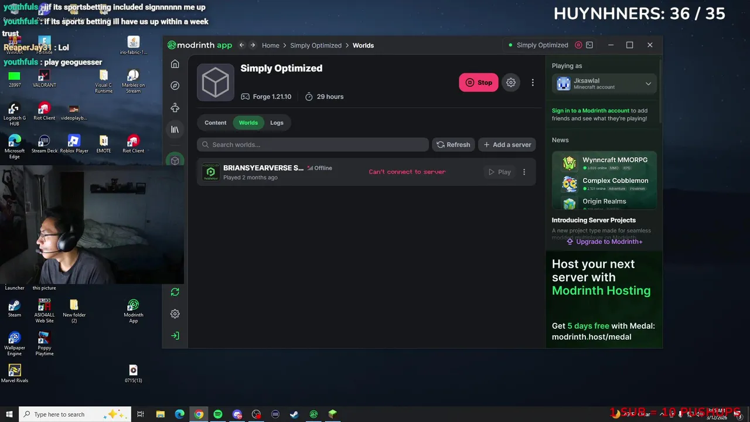Open instance settings gear next to Stop
Screen dimensions: 750x422
(511, 83)
